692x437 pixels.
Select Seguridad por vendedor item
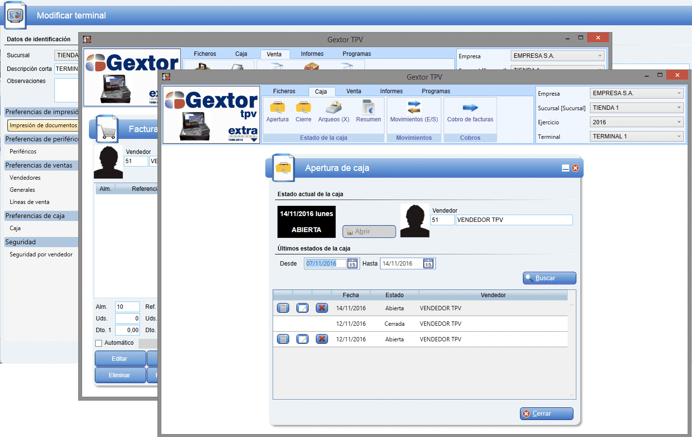coord(41,254)
